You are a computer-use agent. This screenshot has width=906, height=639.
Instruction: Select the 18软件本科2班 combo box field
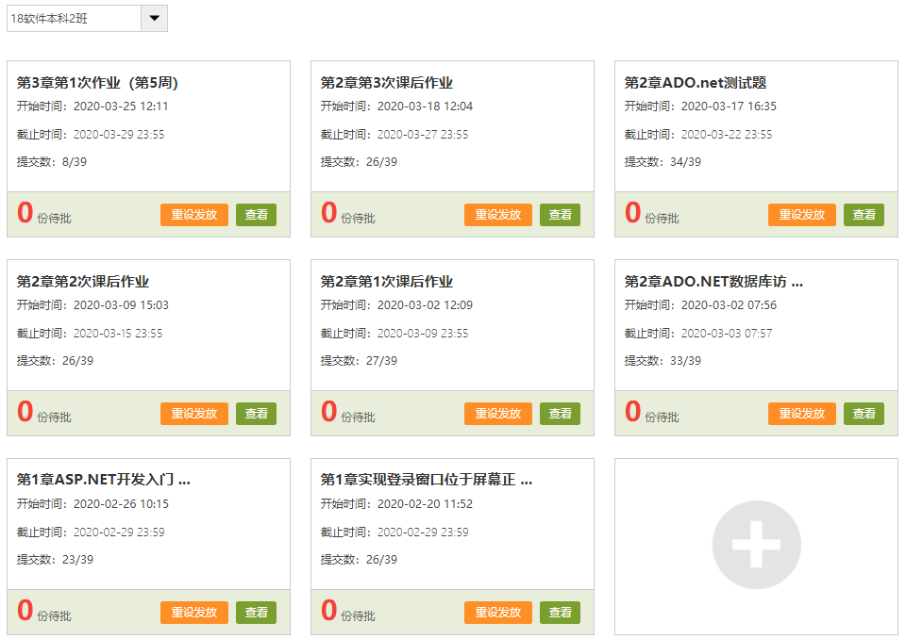[x=74, y=19]
